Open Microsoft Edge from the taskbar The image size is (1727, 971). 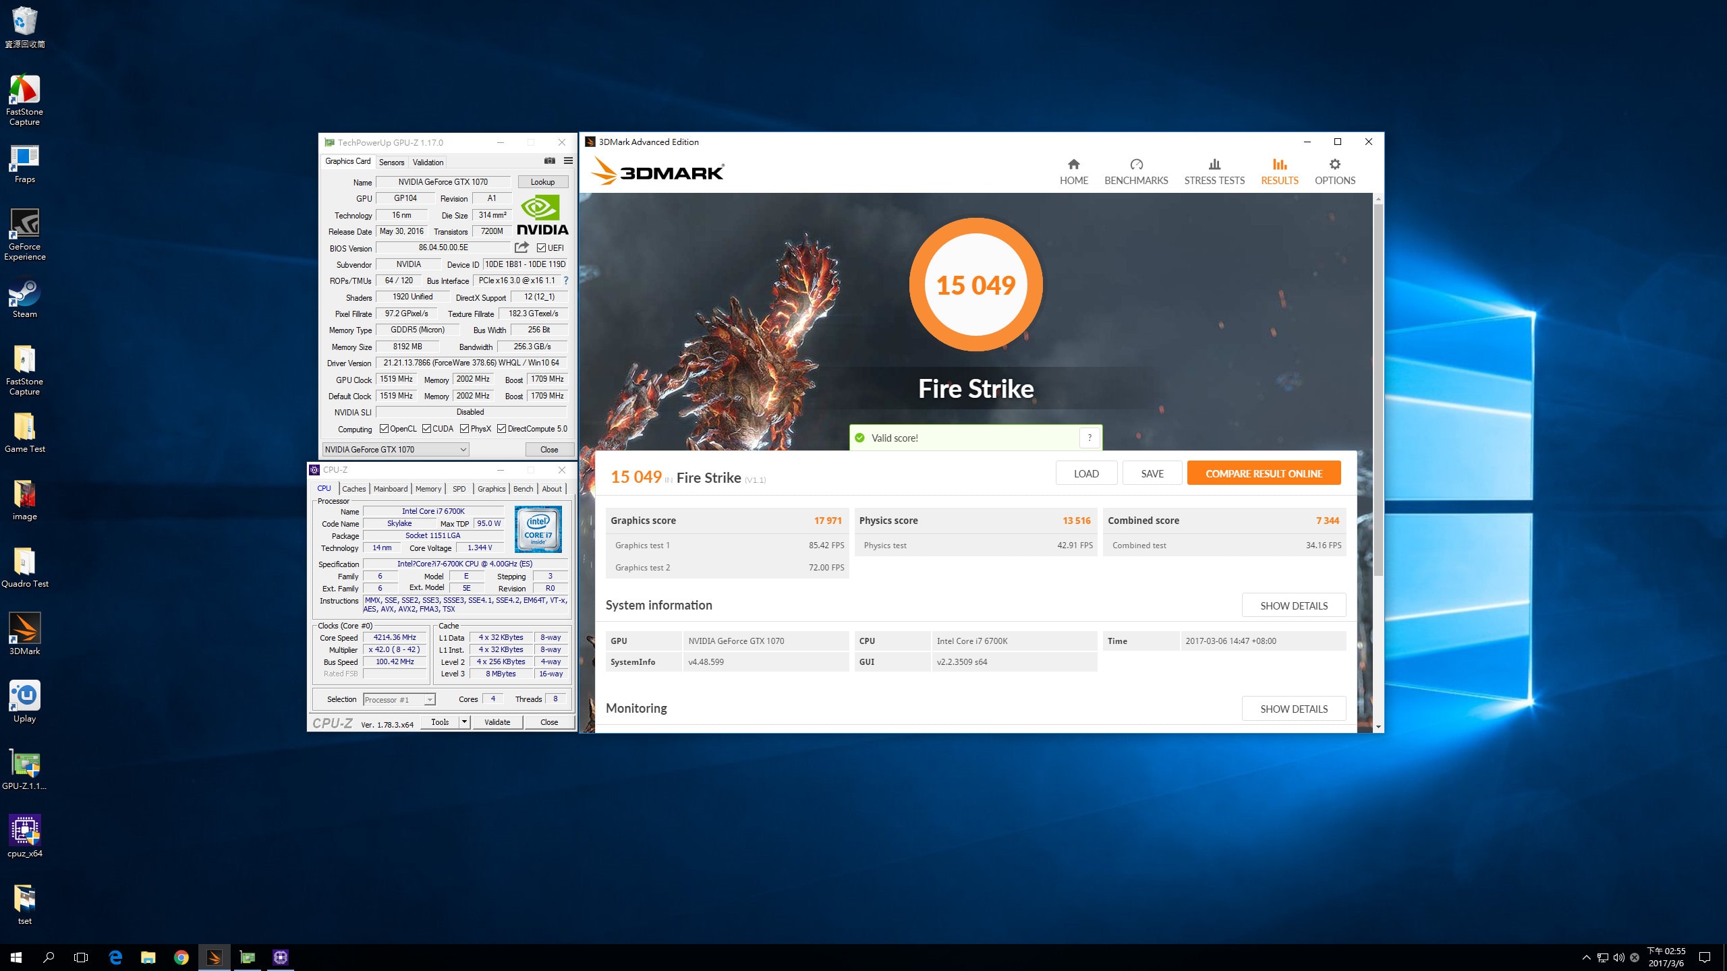115,958
